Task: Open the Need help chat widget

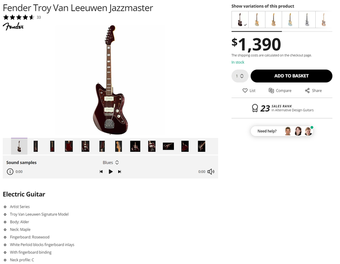Action: pyautogui.click(x=282, y=131)
